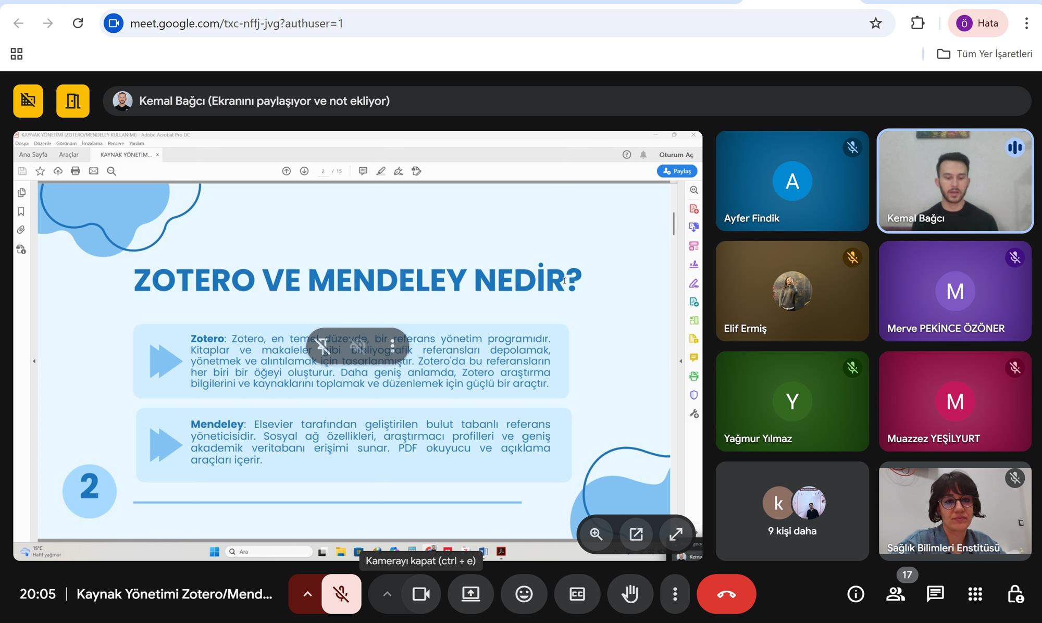Open the three-dot options on the presentation overlay

pos(392,346)
